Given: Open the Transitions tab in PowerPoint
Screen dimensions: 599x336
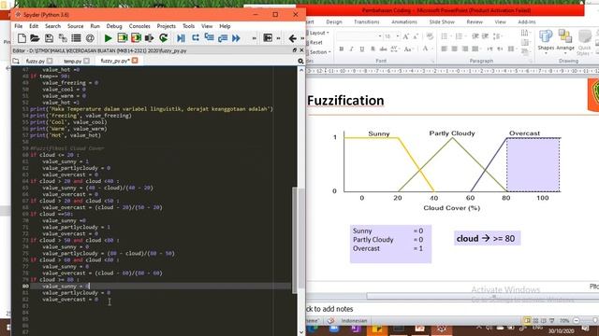Looking at the screenshot, I should click(x=366, y=22).
